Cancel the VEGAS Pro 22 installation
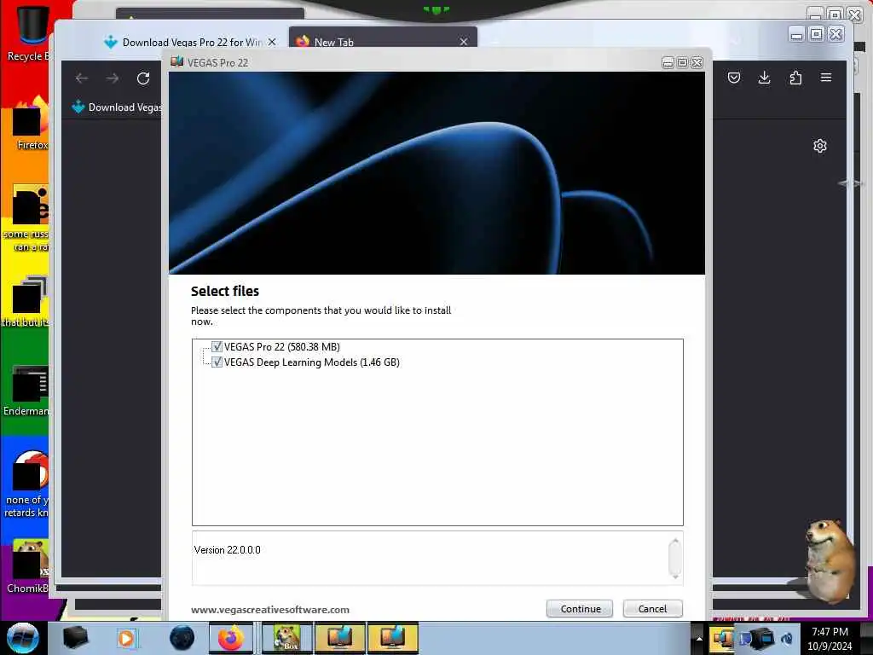The width and height of the screenshot is (873, 655). click(652, 609)
